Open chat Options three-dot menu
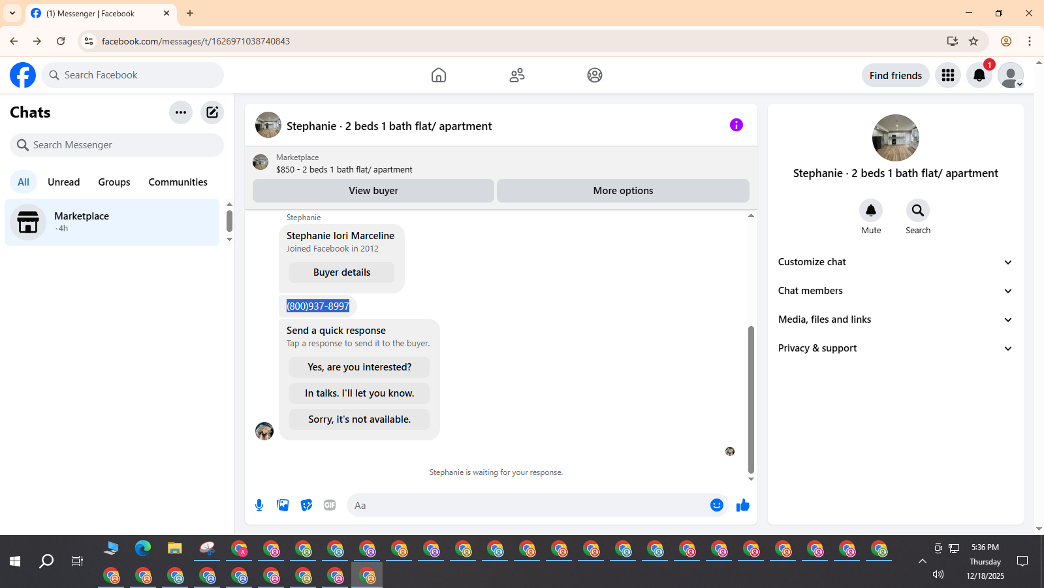The width and height of the screenshot is (1044, 588). coord(181,112)
